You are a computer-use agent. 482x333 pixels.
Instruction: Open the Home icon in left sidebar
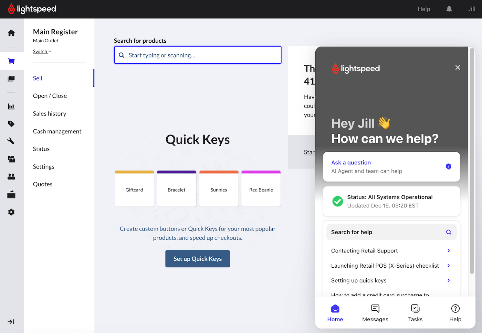(11, 33)
